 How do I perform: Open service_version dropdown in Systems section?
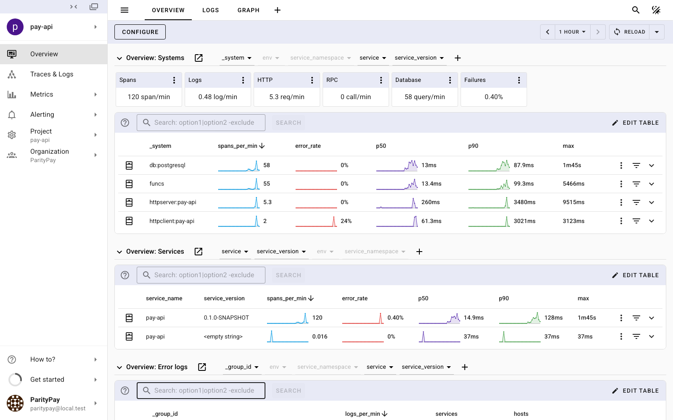tap(419, 58)
